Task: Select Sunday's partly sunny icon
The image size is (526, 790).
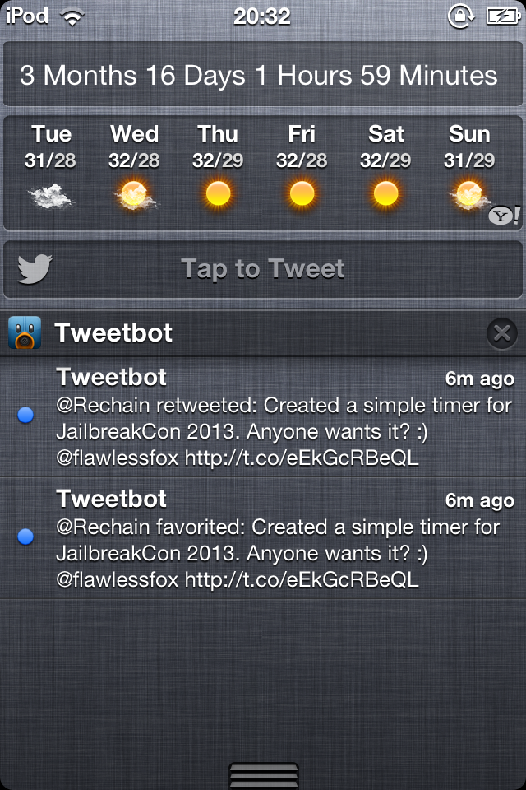Action: click(469, 196)
